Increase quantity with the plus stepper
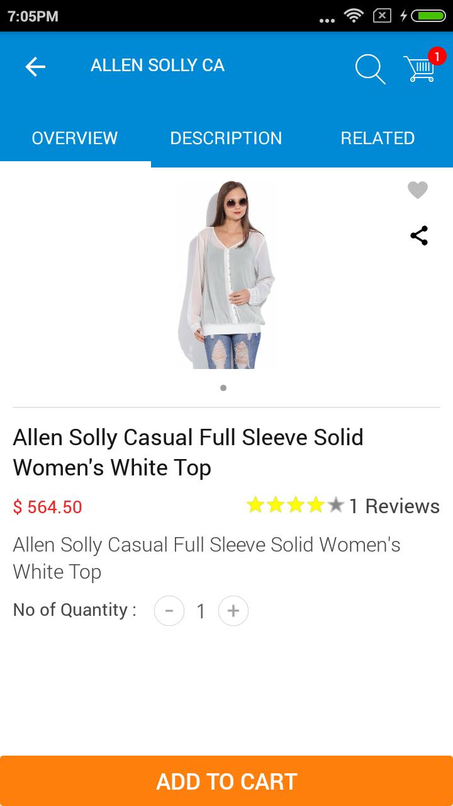This screenshot has width=453, height=806. (233, 610)
